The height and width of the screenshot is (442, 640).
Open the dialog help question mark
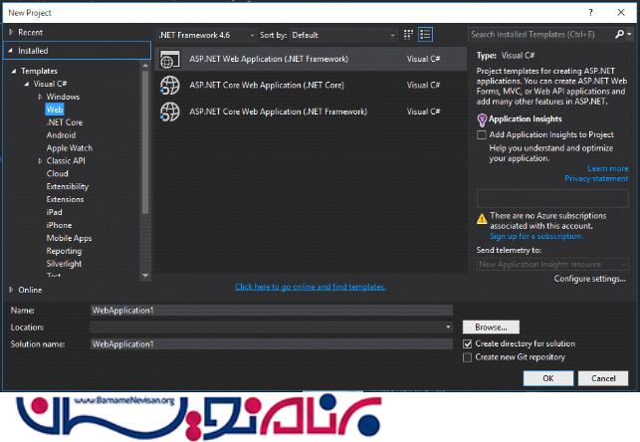coord(590,13)
